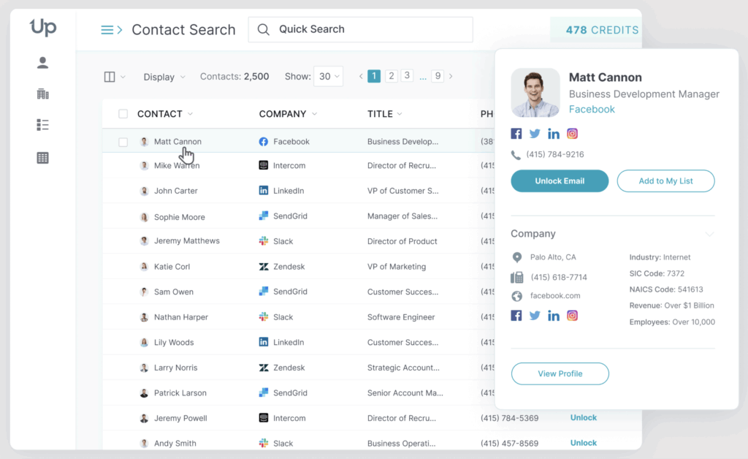This screenshot has width=748, height=459.
Task: Click the table grid icon in sidebar
Action: tap(42, 157)
